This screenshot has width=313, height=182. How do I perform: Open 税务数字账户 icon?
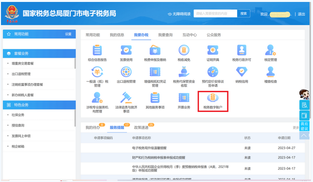point(213,98)
